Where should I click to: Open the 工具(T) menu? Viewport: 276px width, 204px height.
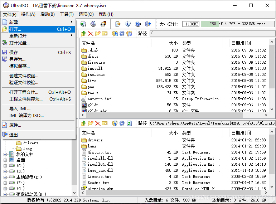click(67, 14)
